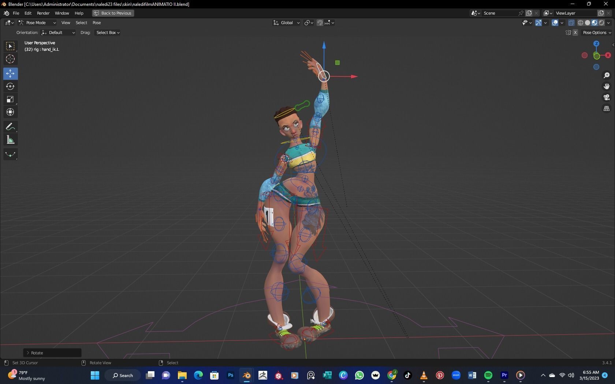Open Premiere Pro from taskbar
Image resolution: width=615 pixels, height=384 pixels.
(504, 375)
